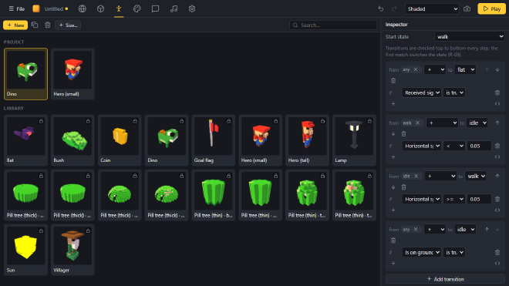The height and width of the screenshot is (286, 509).
Task: Open the Start state dropdown showing walk
Action: pos(470,37)
